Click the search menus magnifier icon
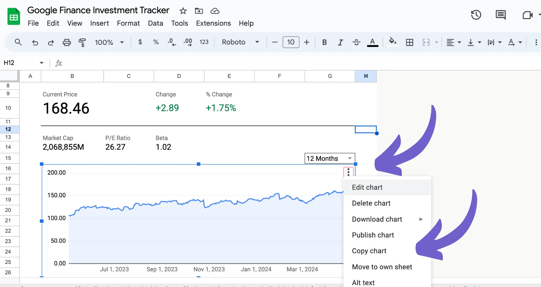Image resolution: width=541 pixels, height=287 pixels. (18, 42)
